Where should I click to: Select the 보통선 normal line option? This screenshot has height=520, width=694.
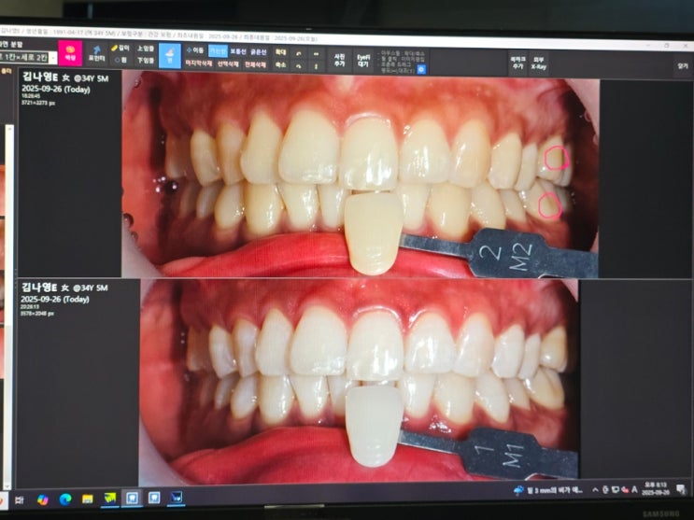click(x=238, y=51)
